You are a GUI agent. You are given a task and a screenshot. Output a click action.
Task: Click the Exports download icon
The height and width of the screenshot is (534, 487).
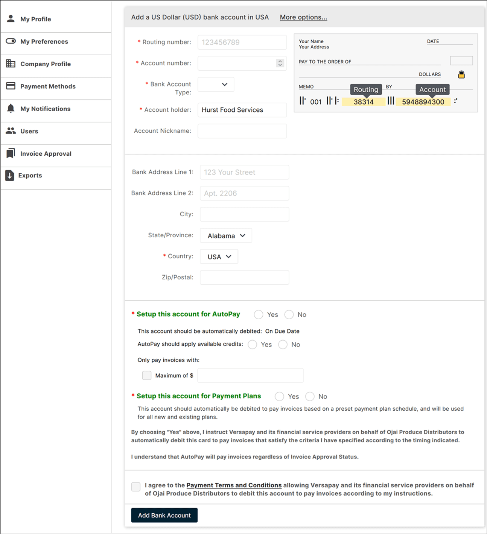(x=10, y=175)
